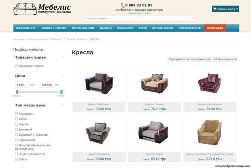
Task: Tick the Еврокнижка checkbox
Action: 16,140
